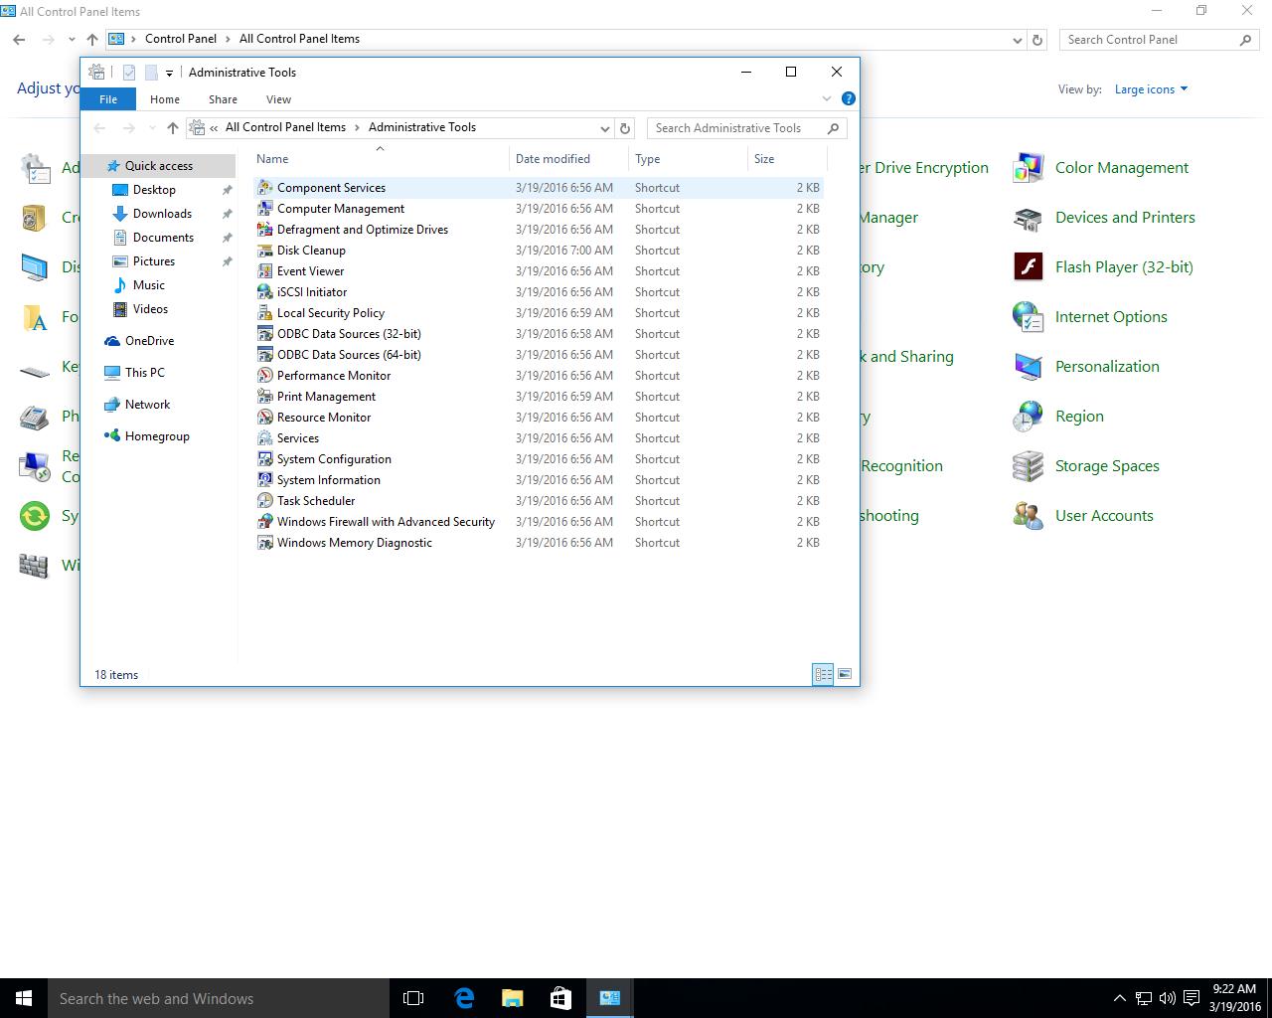Select the System Information icon
Image resolution: width=1272 pixels, height=1018 pixels.
[x=264, y=479]
